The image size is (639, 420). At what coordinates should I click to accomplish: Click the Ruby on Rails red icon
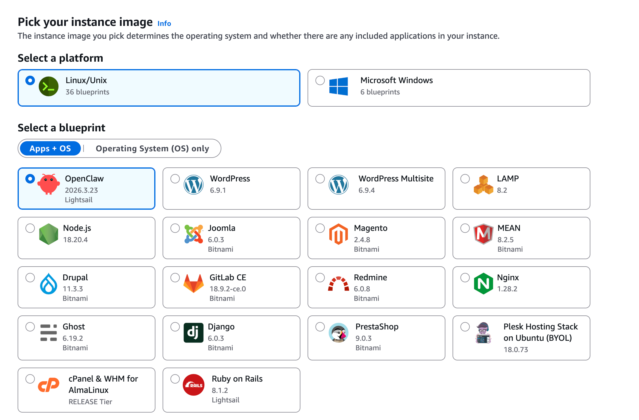(x=194, y=385)
